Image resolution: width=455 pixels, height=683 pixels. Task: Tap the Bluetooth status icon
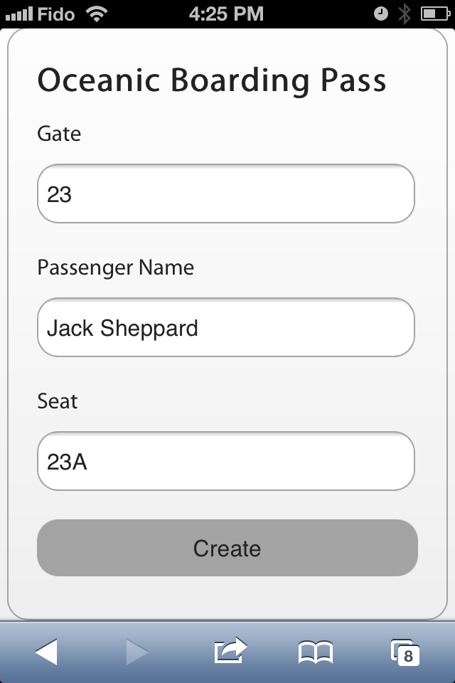(x=405, y=14)
